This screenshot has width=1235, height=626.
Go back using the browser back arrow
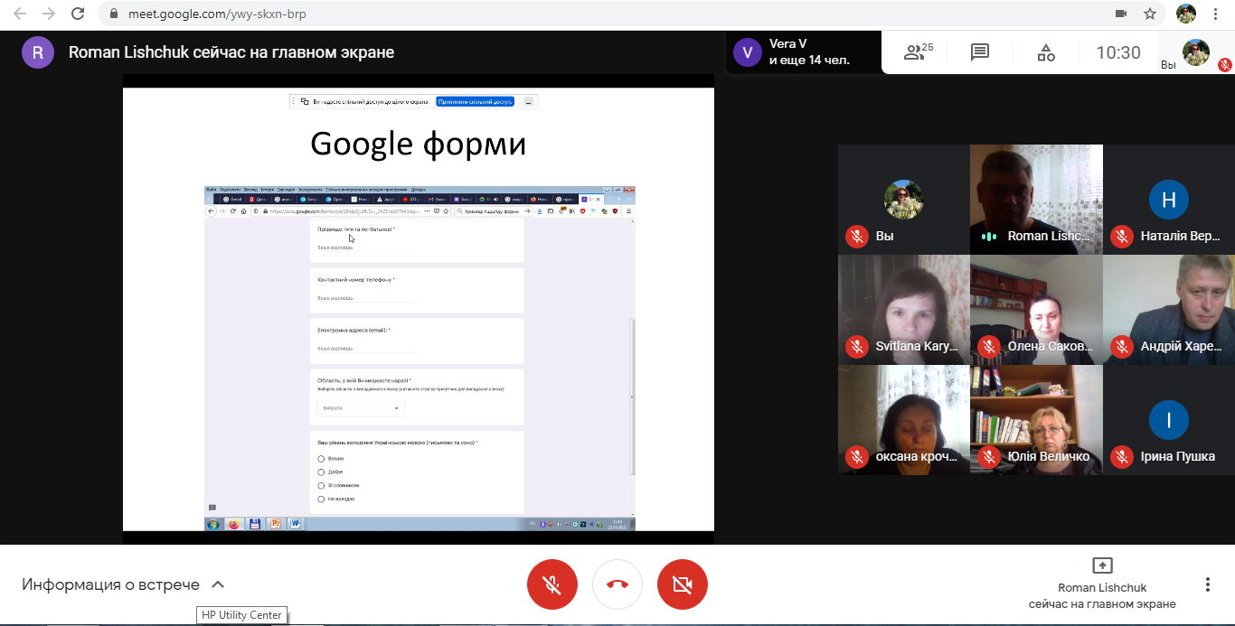pos(20,14)
